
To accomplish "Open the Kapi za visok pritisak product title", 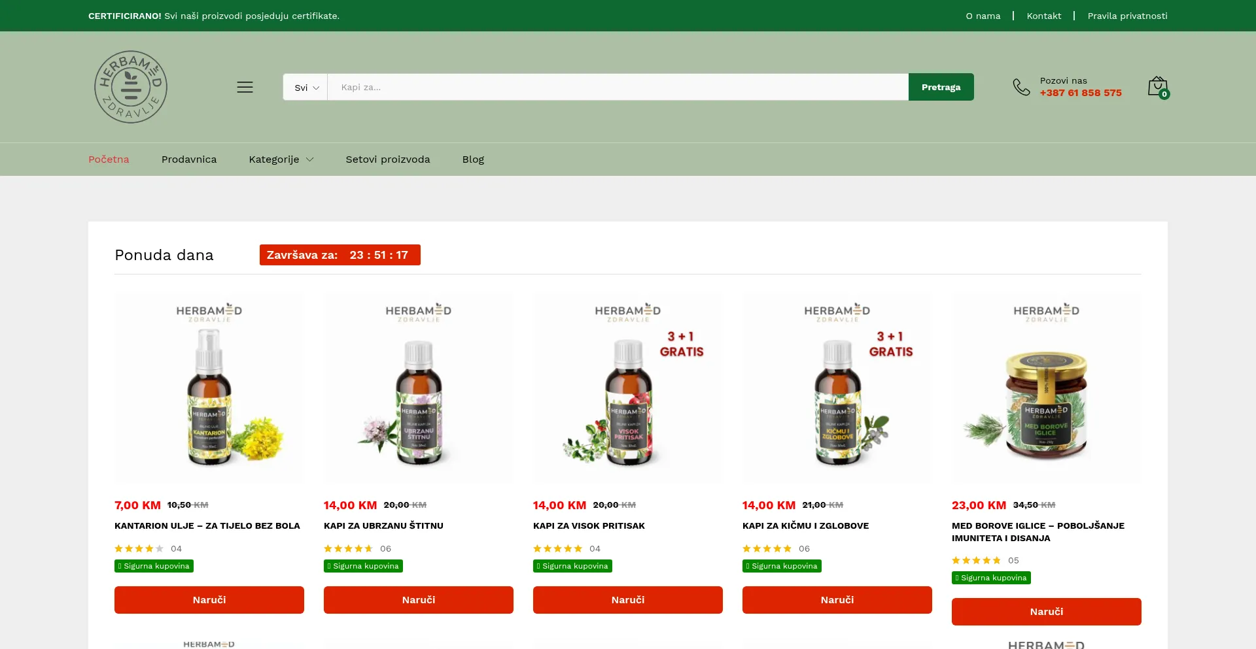I will pyautogui.click(x=589, y=525).
